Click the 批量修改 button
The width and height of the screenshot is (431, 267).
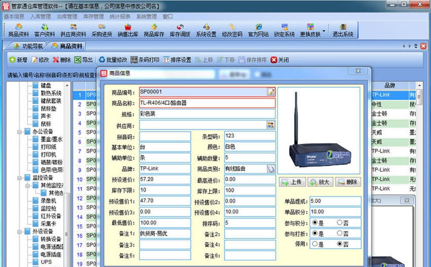tap(113, 60)
